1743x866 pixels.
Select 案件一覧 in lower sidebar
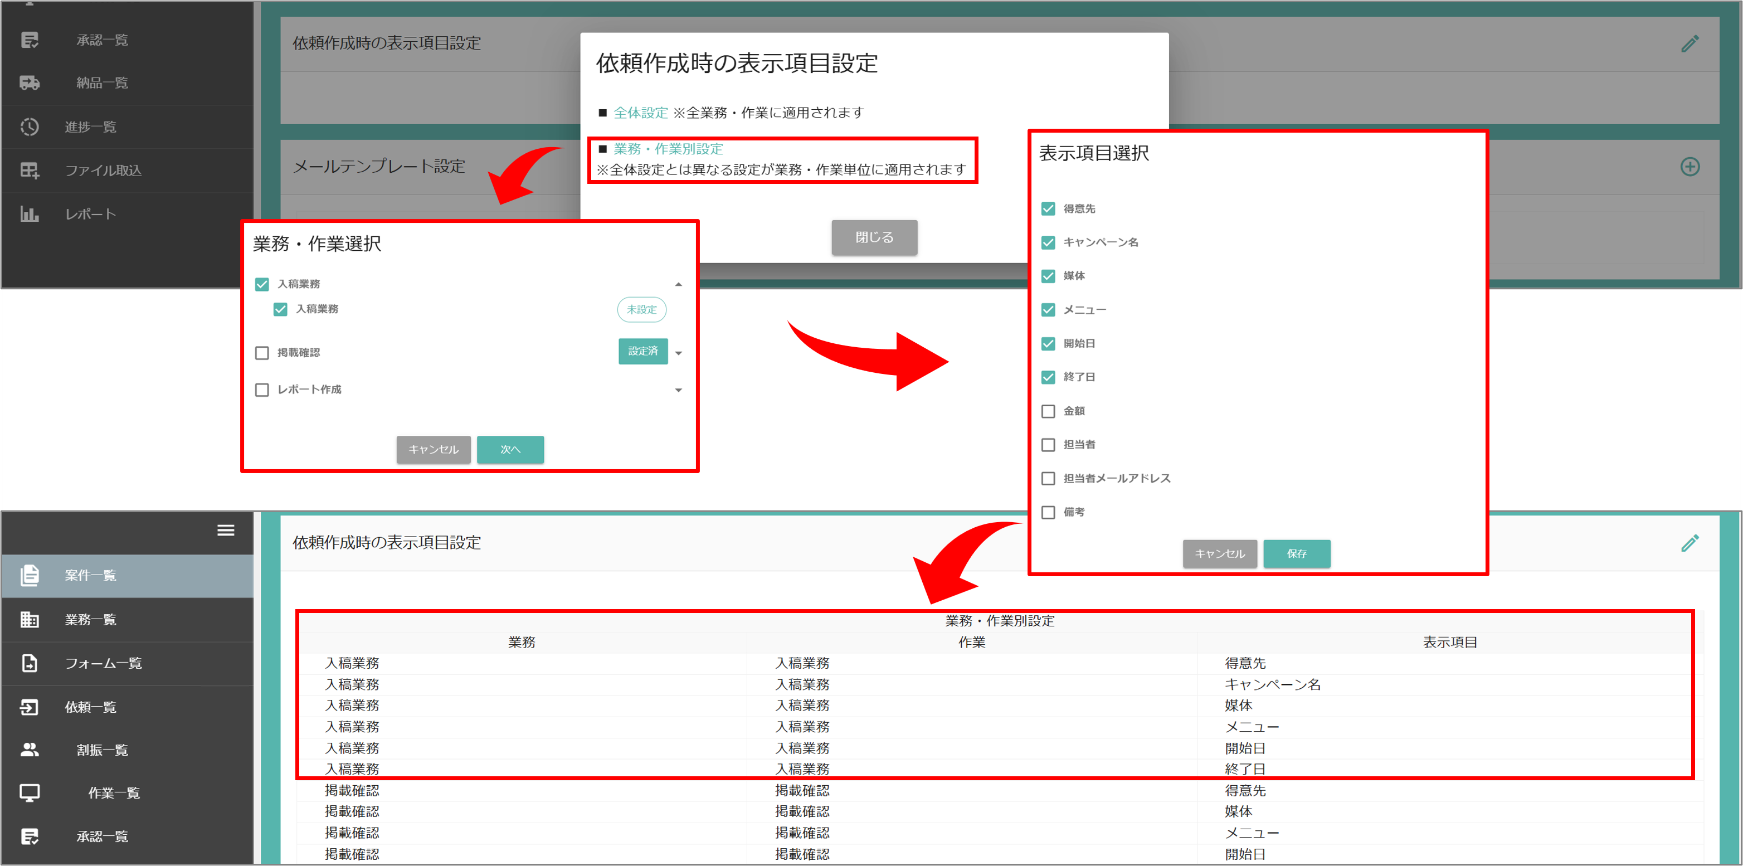(126, 575)
